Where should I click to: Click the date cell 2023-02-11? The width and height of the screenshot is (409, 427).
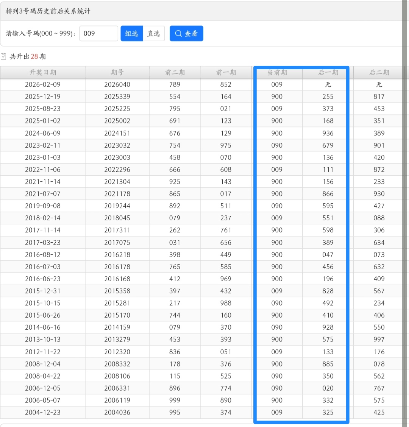pos(43,145)
